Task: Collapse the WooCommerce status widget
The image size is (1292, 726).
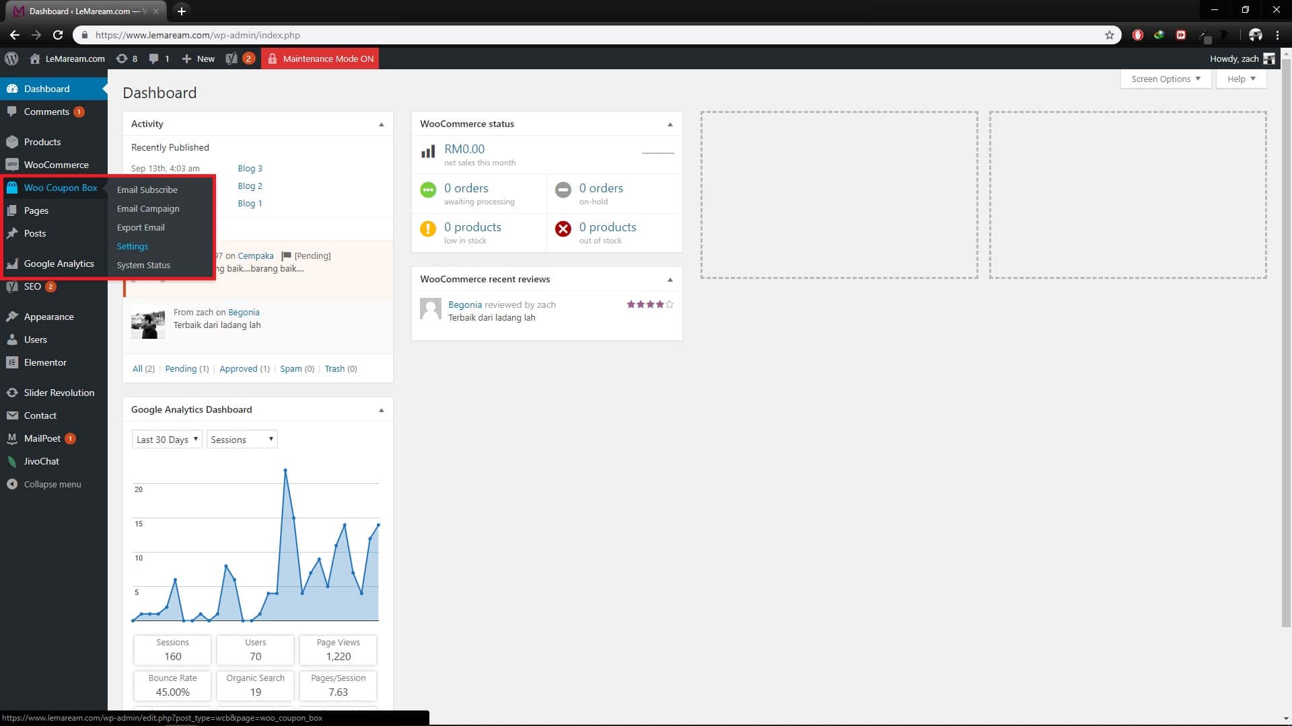Action: point(670,124)
